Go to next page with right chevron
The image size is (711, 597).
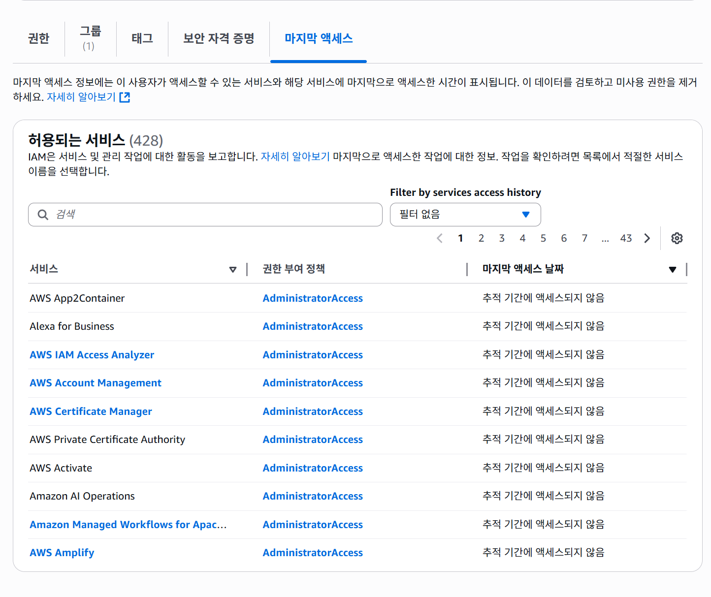(647, 238)
